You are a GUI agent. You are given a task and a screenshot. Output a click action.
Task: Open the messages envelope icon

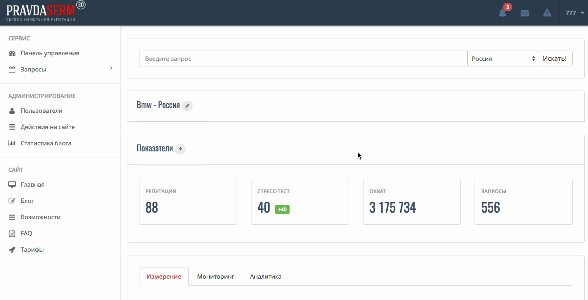pos(525,13)
